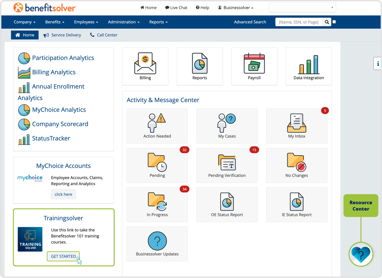The image size is (382, 278).
Task: Open the My Inbox tray tile
Action: pyautogui.click(x=297, y=126)
